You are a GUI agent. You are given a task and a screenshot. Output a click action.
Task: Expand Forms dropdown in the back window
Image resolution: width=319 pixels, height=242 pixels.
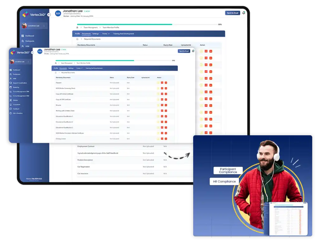(106, 34)
